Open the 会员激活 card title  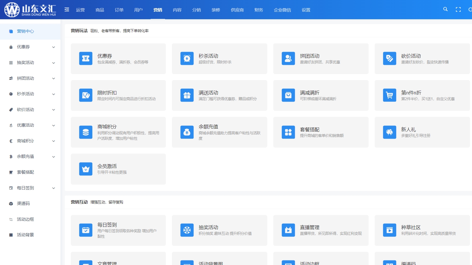click(x=107, y=166)
